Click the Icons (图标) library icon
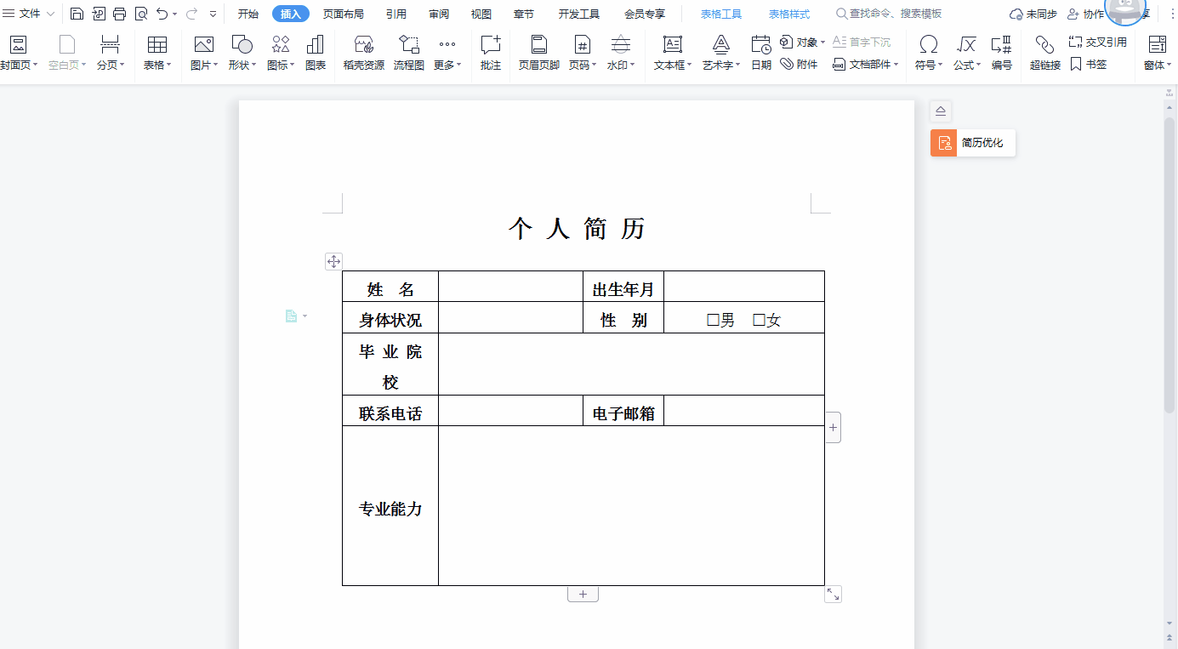Image resolution: width=1178 pixels, height=649 pixels. pyautogui.click(x=281, y=45)
